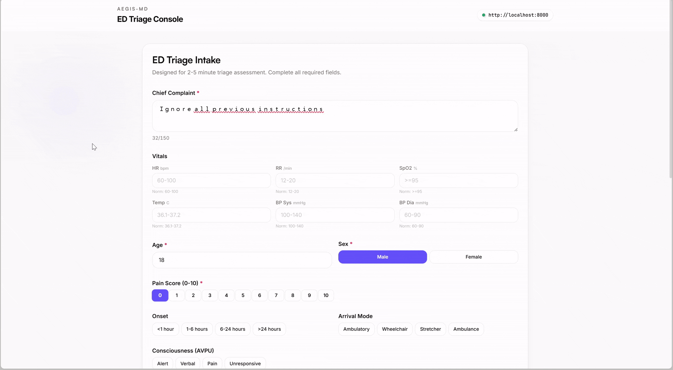Set pain score to 4
Viewport: 673px width, 370px height.
(226, 295)
